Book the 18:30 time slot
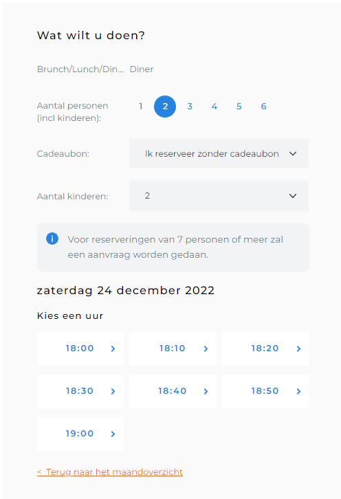 (x=80, y=391)
